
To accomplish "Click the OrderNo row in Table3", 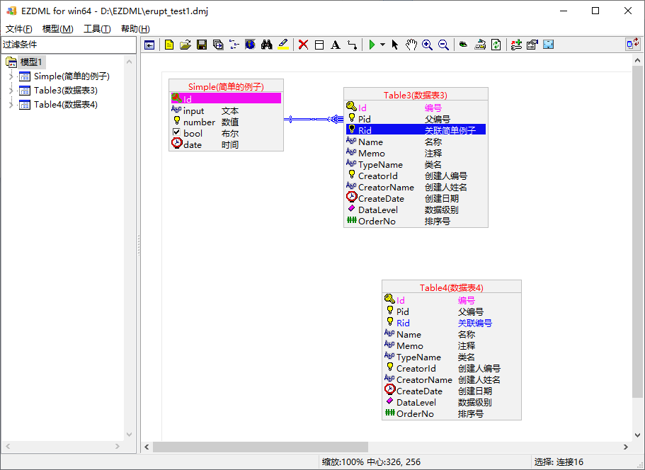I will click(416, 222).
